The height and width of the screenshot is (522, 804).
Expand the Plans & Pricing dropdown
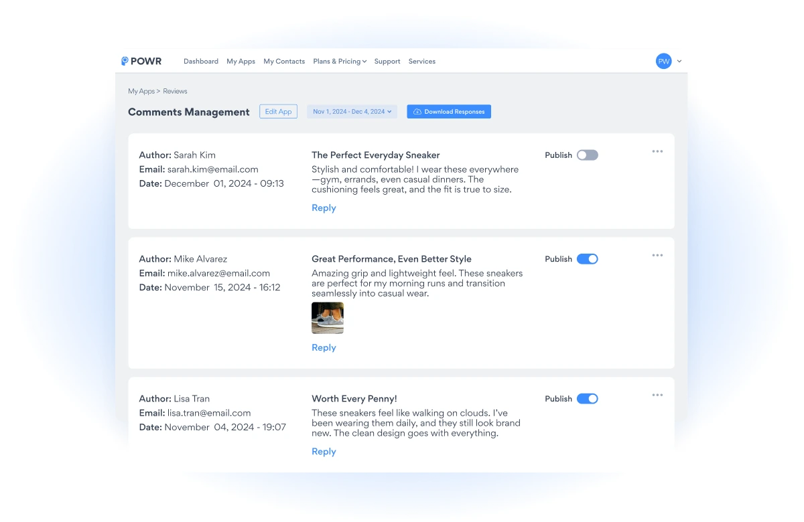click(340, 62)
